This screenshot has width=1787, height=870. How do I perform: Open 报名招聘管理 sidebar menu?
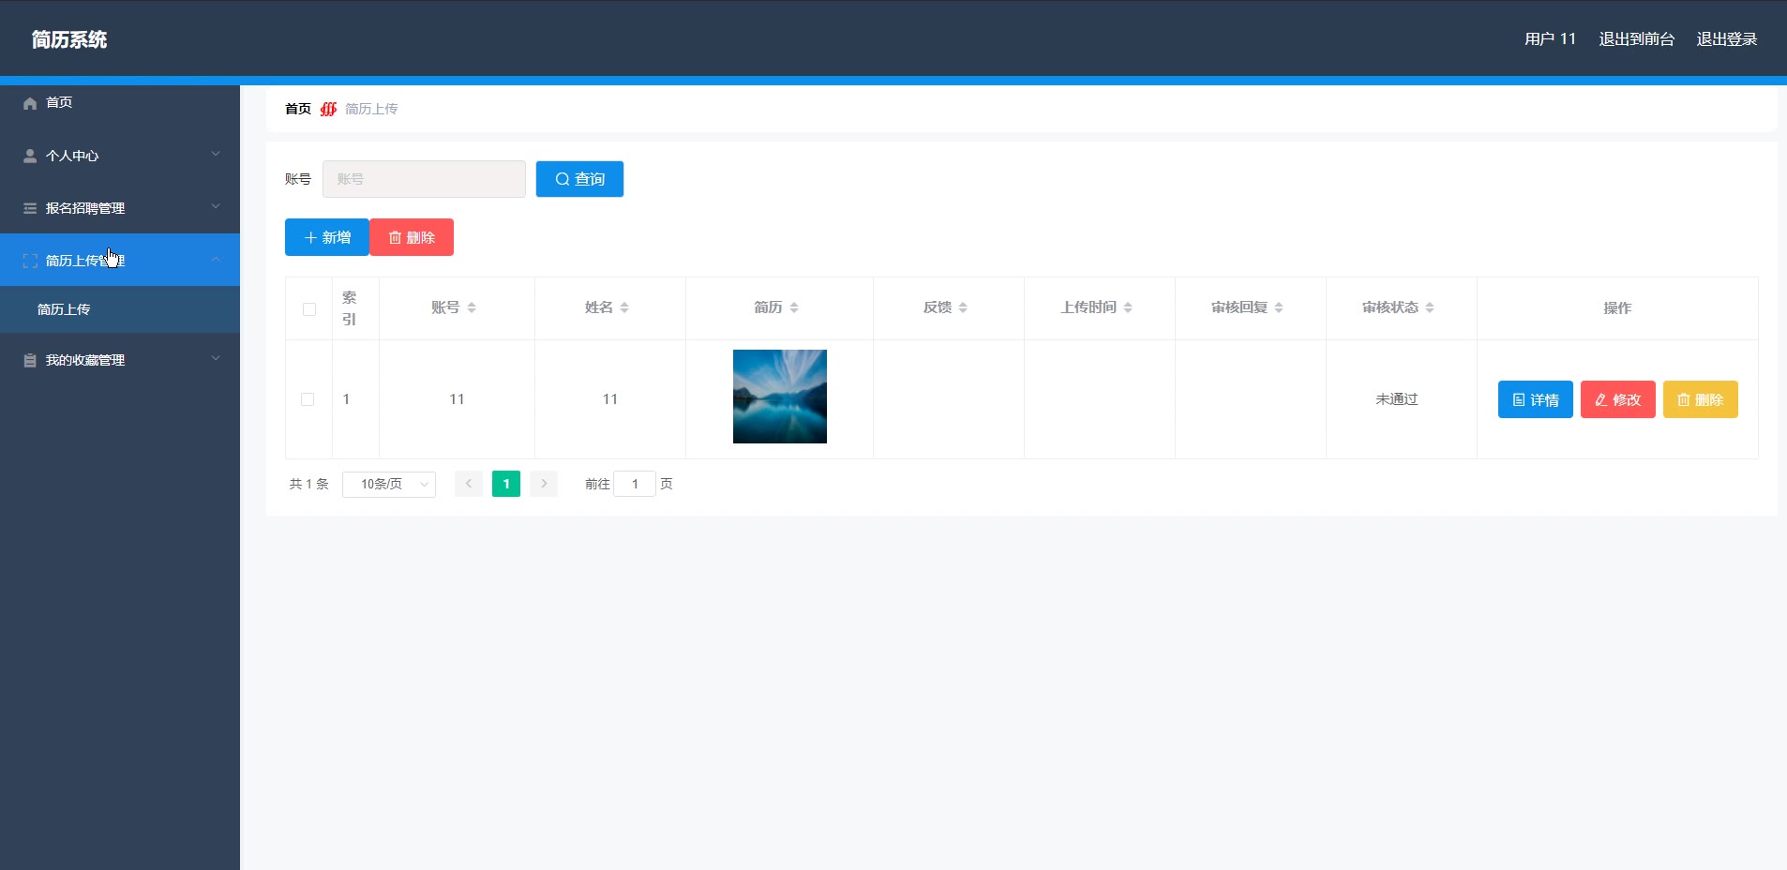120,208
